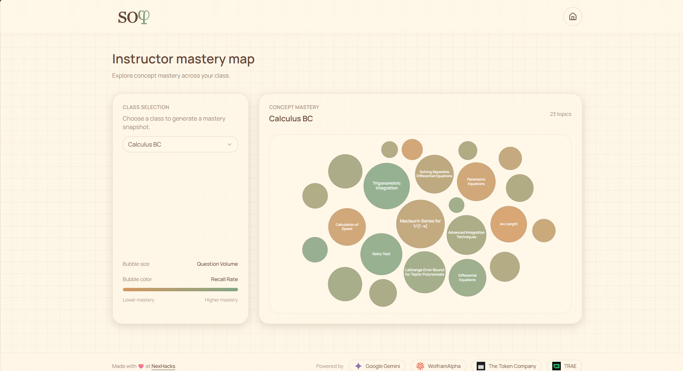Click the heart icon in footer
The height and width of the screenshot is (371, 683).
point(141,366)
